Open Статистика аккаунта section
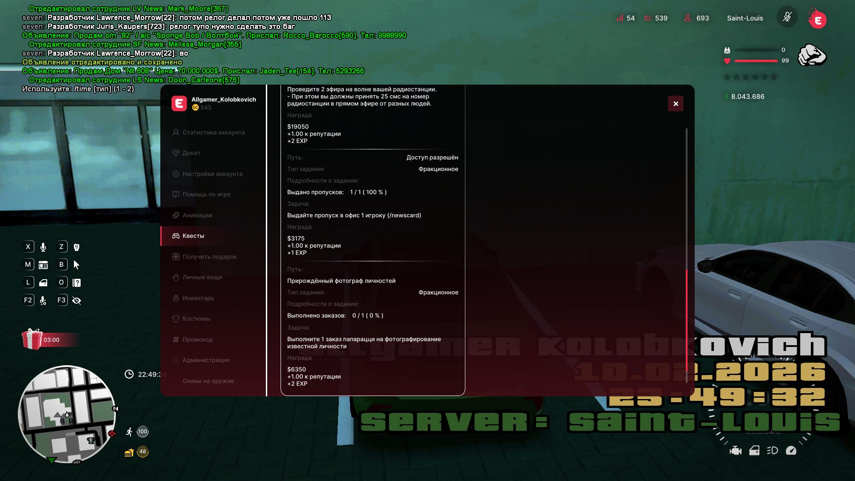Image resolution: width=855 pixels, height=481 pixels. 213,133
